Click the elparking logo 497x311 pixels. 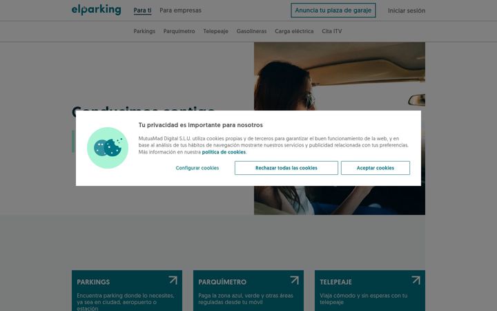[x=97, y=10]
